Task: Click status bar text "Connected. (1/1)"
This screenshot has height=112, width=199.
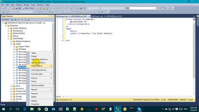Action: pos(66,100)
